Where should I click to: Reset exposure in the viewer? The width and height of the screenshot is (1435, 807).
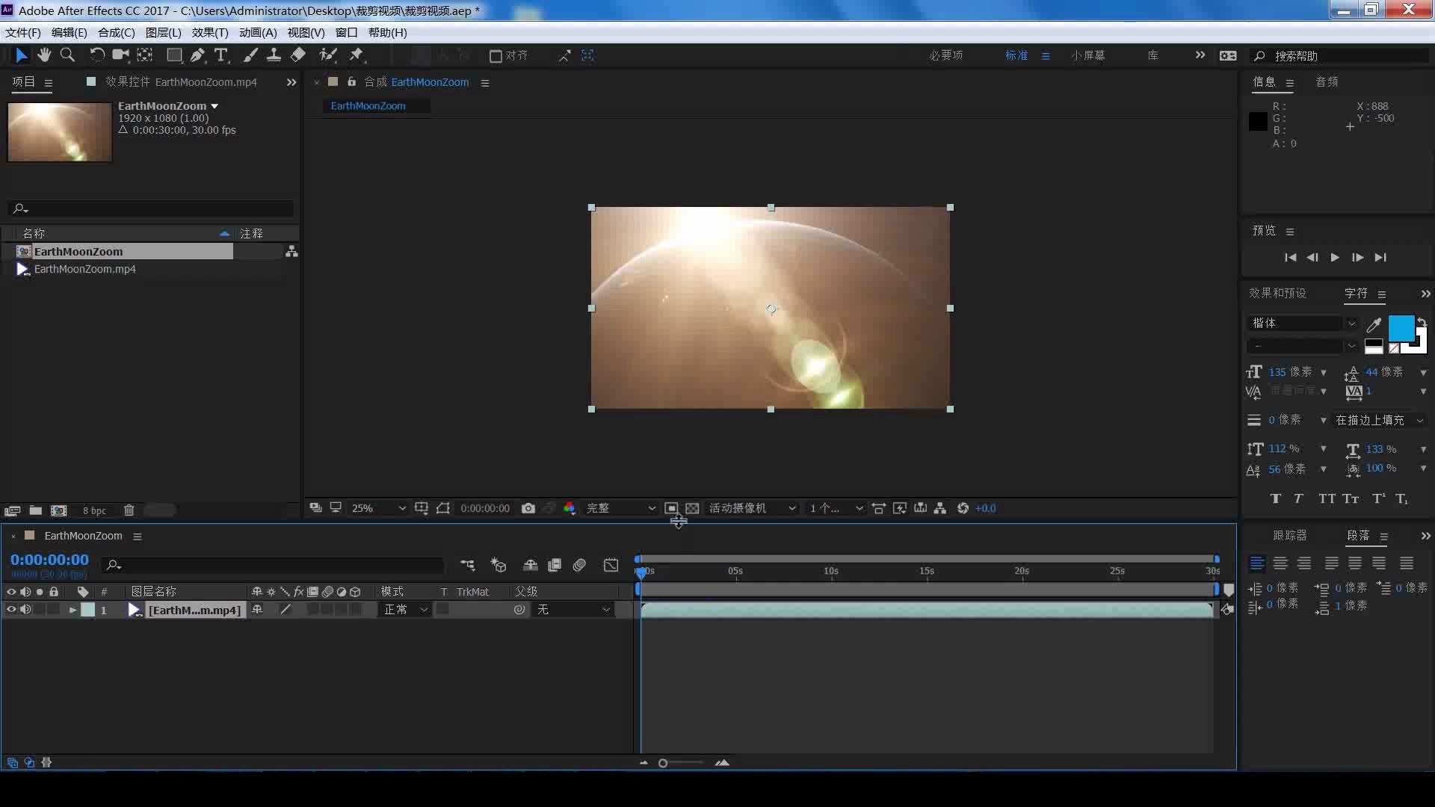pos(963,508)
